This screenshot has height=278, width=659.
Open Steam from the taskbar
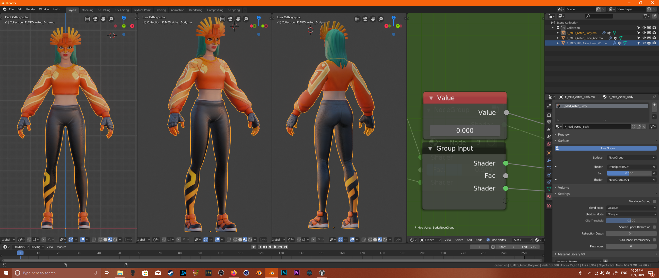click(x=170, y=273)
